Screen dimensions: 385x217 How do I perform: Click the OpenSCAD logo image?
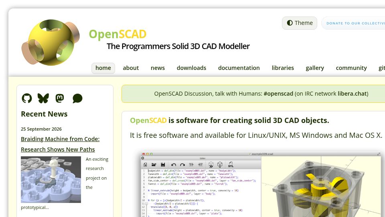pyautogui.click(x=51, y=43)
